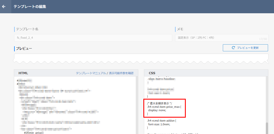Open the テンプレートマニュアル link
Viewport: 274px width, 134px height.
coord(91,73)
